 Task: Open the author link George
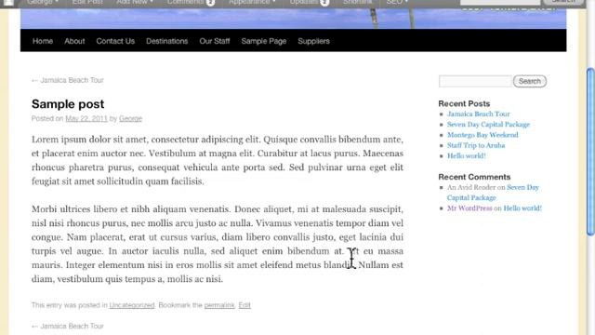click(130, 118)
